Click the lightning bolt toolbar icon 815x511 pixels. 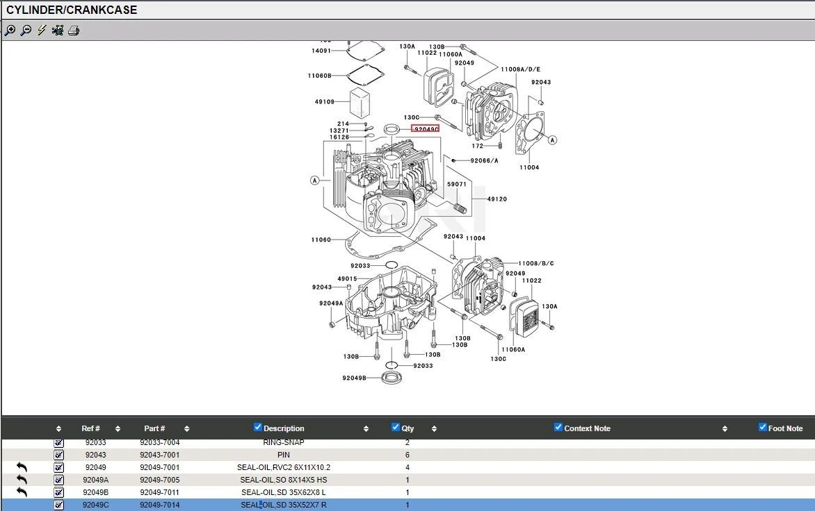click(x=42, y=31)
